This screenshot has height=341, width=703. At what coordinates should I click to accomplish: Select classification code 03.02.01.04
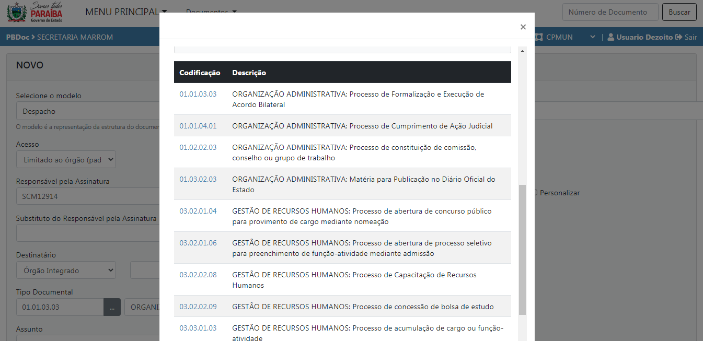click(x=198, y=211)
